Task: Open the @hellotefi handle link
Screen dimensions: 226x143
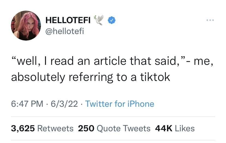Action: pyautogui.click(x=64, y=32)
